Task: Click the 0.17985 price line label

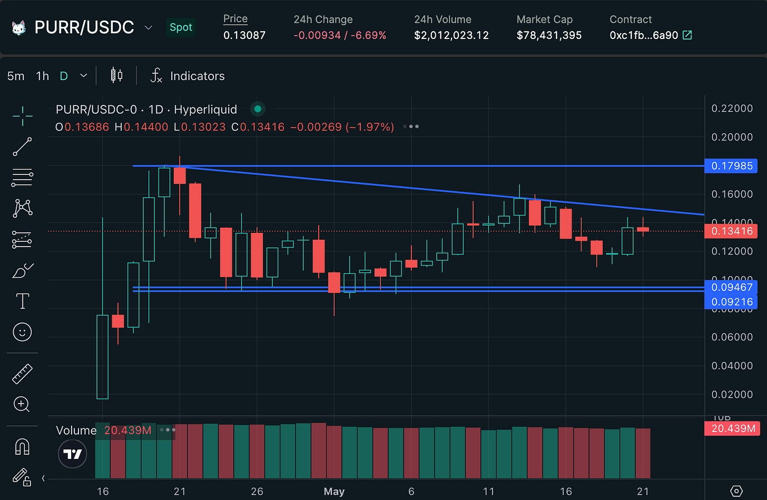Action: (731, 166)
